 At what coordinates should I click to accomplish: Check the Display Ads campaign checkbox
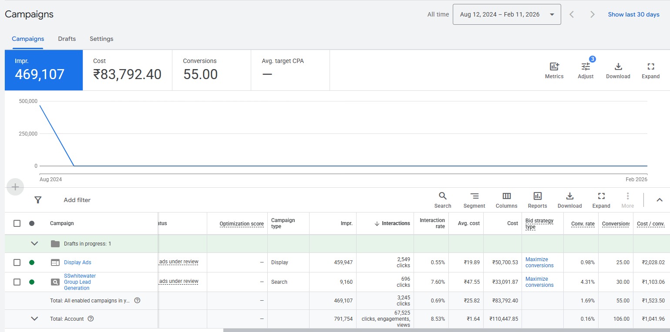(17, 262)
